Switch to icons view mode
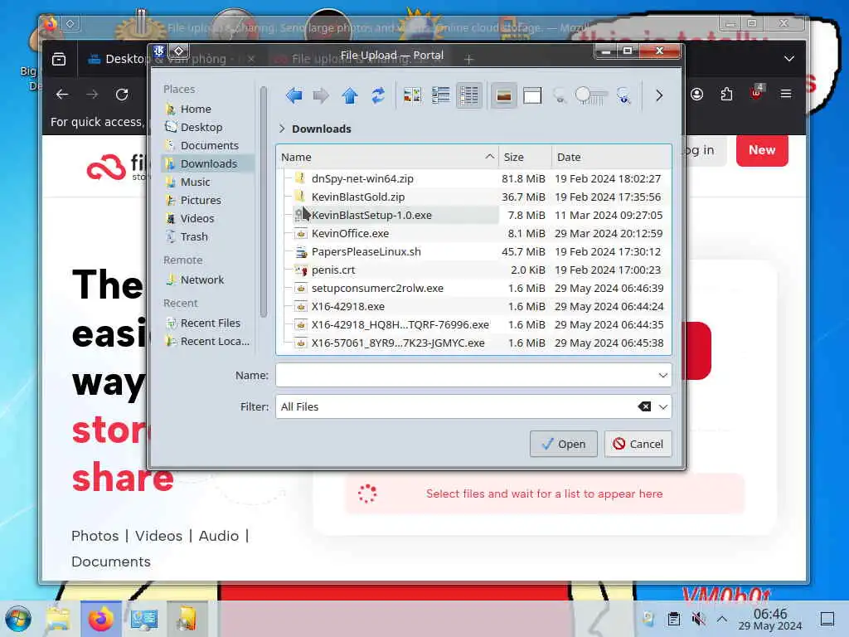This screenshot has height=637, width=849. click(413, 96)
